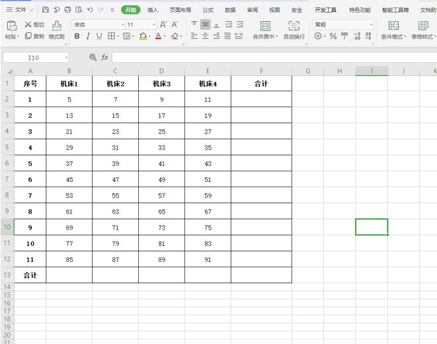The image size is (437, 344).
Task: Click the fx insert function icon
Action: [104, 57]
